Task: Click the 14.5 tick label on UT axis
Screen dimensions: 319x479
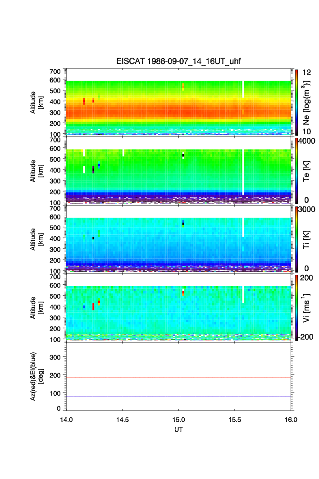Action: [123, 420]
